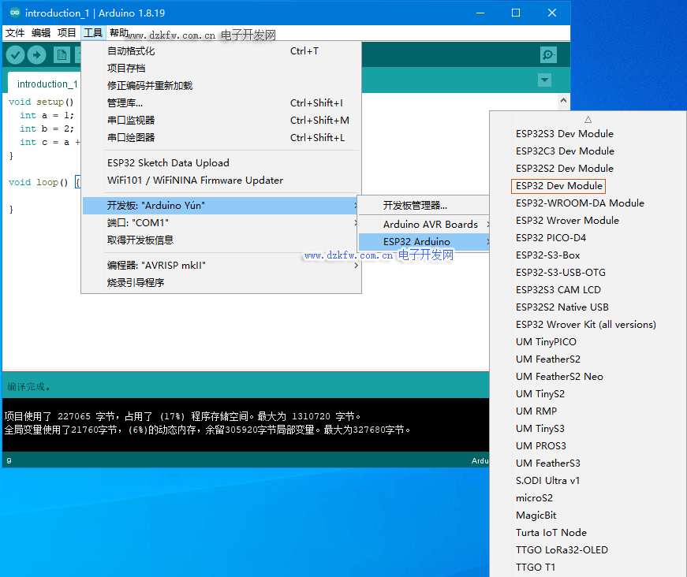Switch to the introduction_1 tab
687x577 pixels.
pyautogui.click(x=47, y=84)
